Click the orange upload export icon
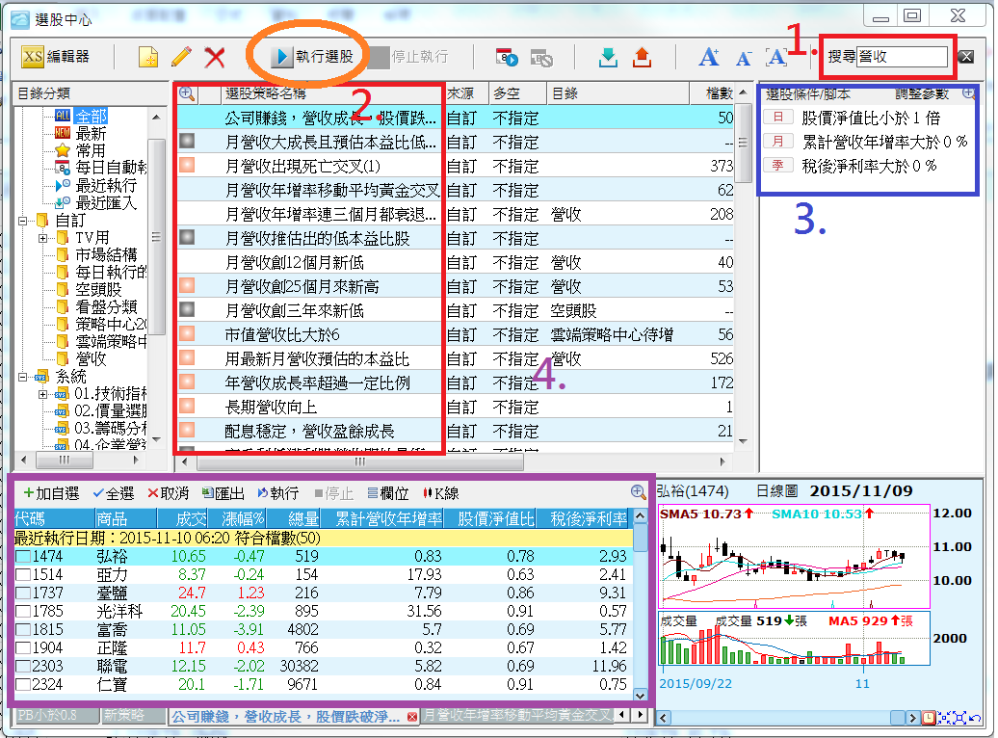Viewport: 998px width, 738px height. pyautogui.click(x=642, y=57)
